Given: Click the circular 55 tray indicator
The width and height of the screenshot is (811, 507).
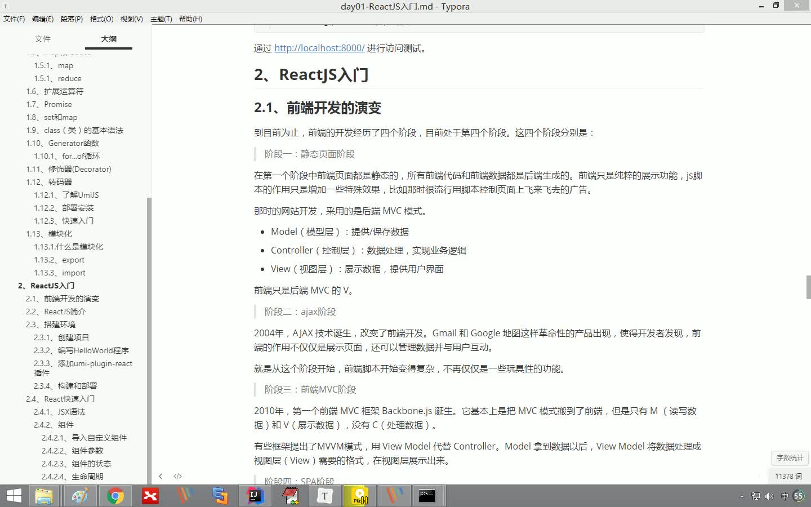Looking at the screenshot, I should [x=799, y=496].
